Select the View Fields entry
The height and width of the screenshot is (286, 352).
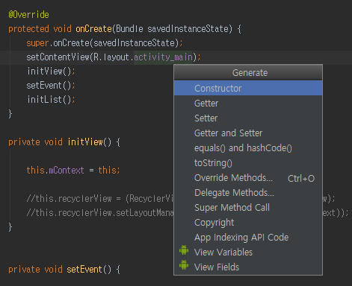pos(248,267)
